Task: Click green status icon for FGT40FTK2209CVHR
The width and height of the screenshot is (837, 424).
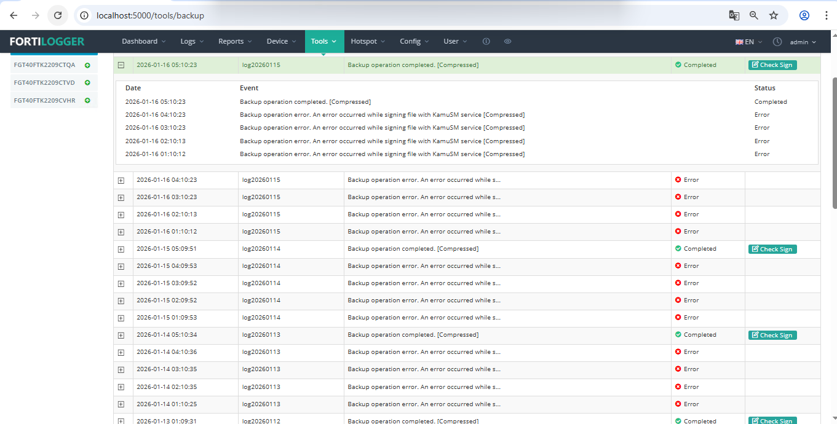Action: (x=87, y=100)
